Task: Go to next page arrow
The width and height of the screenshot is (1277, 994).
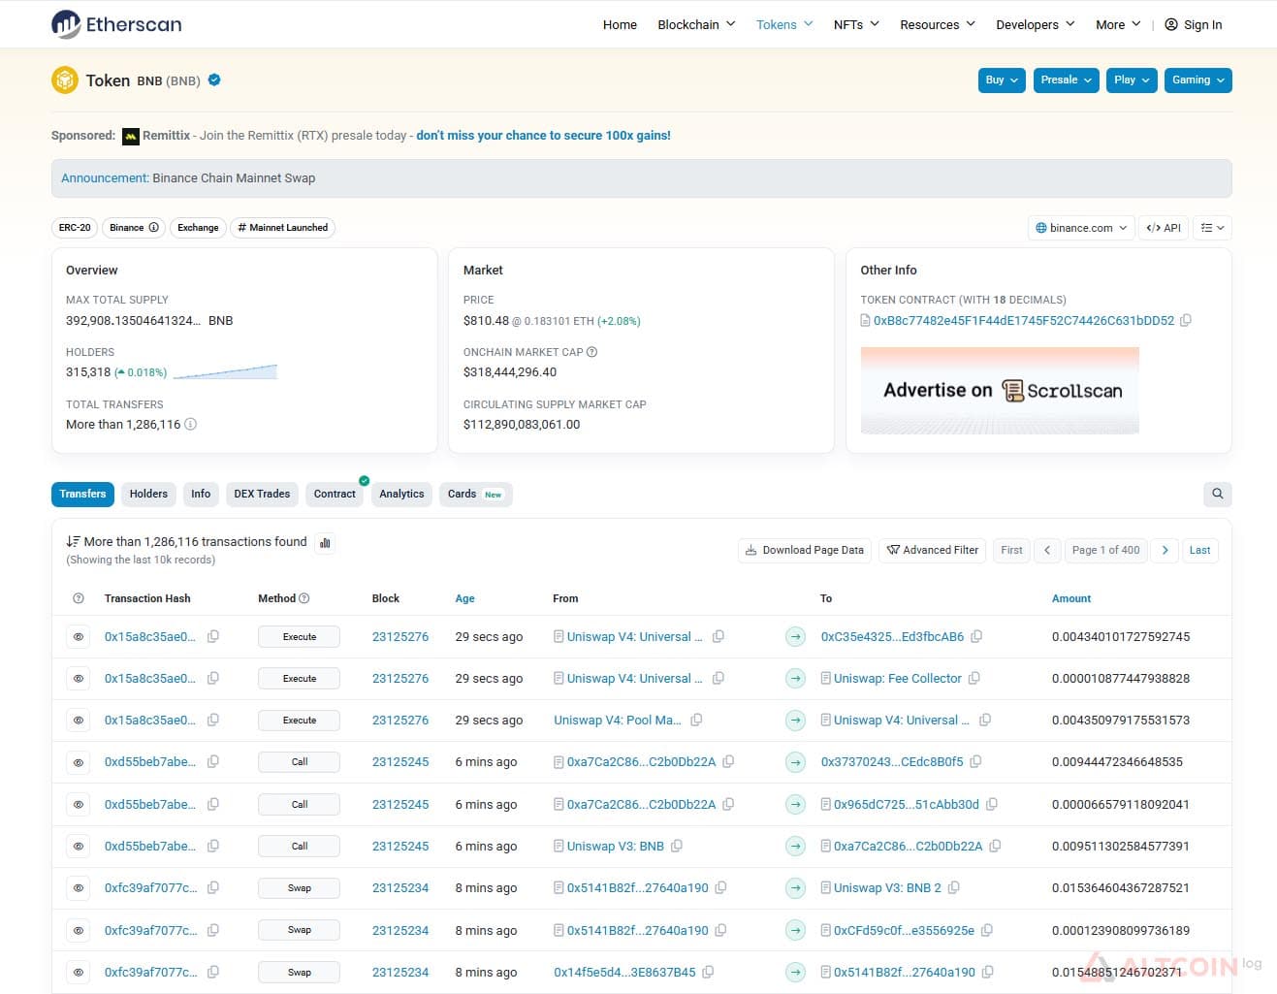Action: pos(1165,550)
